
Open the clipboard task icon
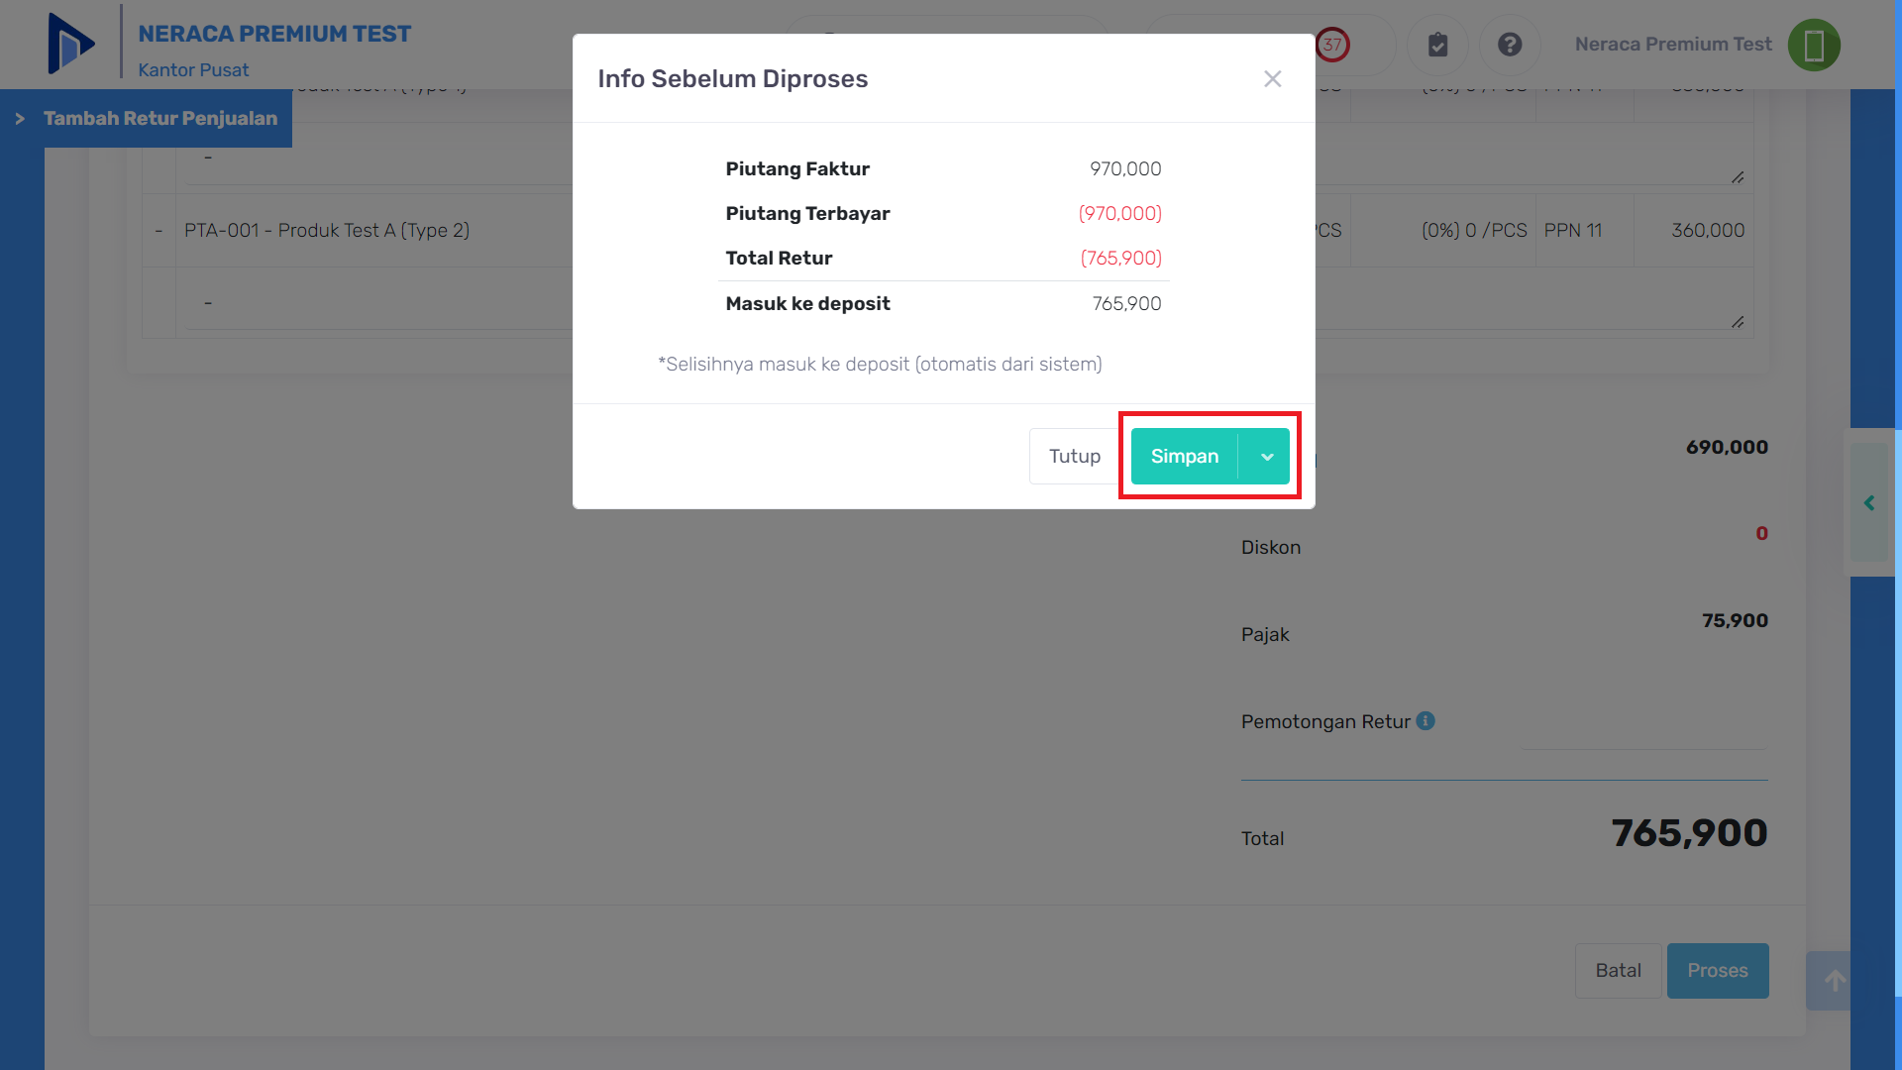pos(1437,45)
